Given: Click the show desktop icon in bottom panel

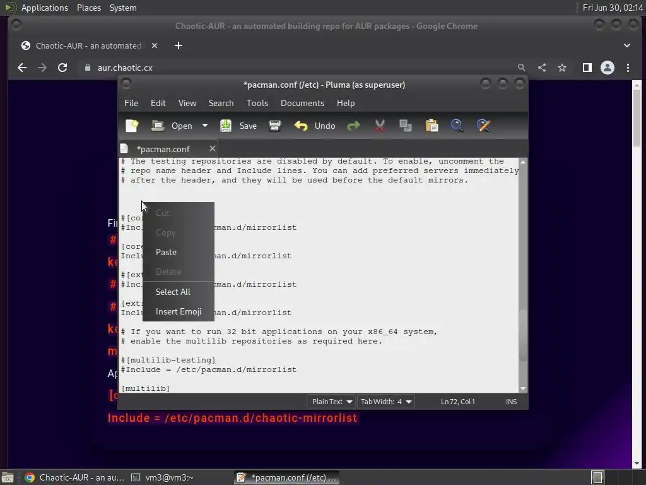Looking at the screenshot, I should [x=8, y=477].
